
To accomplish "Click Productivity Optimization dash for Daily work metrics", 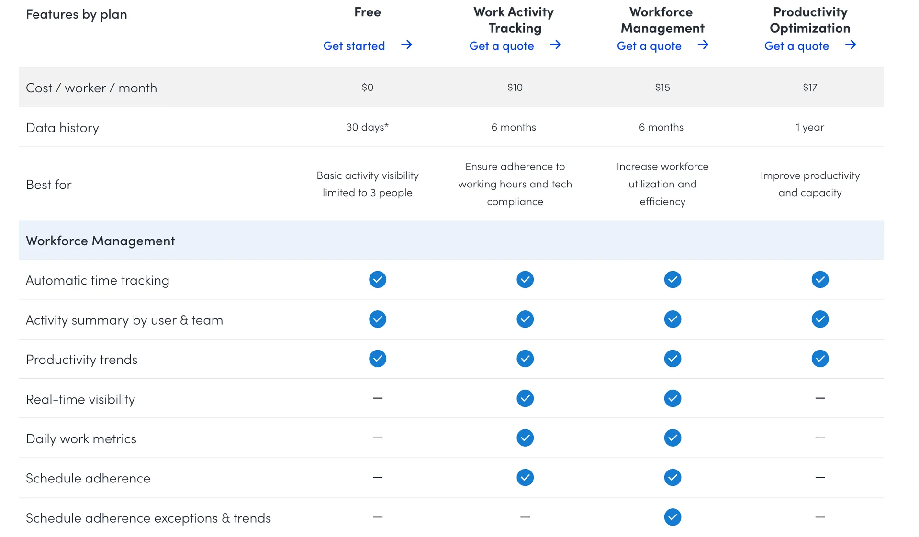I will (x=820, y=438).
